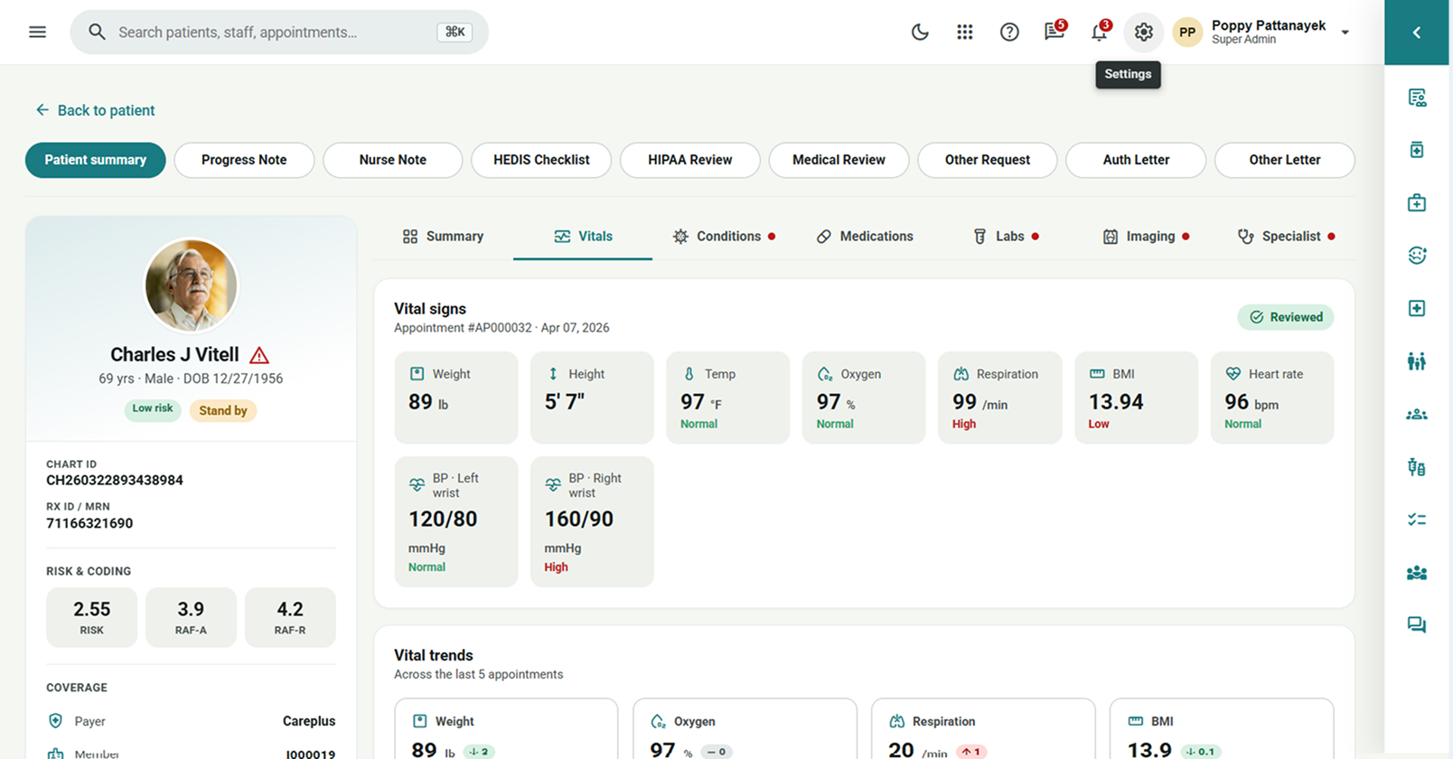Image resolution: width=1453 pixels, height=759 pixels.
Task: Switch to the Conditions tab
Action: pyautogui.click(x=724, y=237)
